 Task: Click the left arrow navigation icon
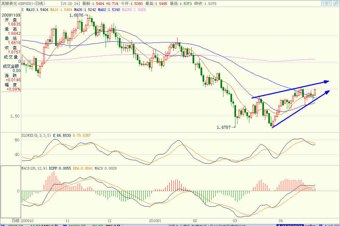323,3
